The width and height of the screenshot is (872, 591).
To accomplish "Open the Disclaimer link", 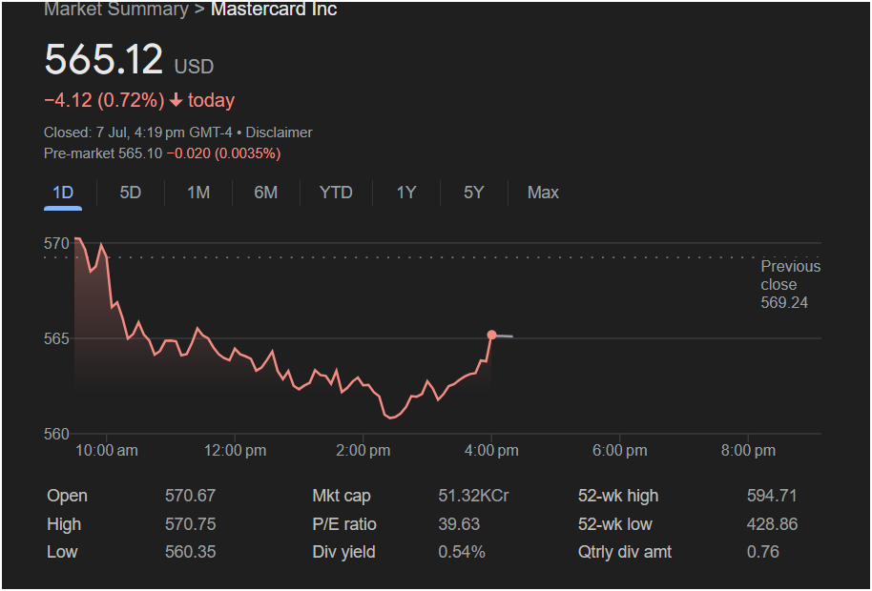I will (280, 132).
